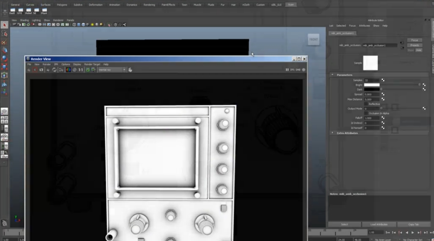The width and height of the screenshot is (434, 241).
Task: Click the Snapshot camera icon in Render View
Action: [41, 70]
